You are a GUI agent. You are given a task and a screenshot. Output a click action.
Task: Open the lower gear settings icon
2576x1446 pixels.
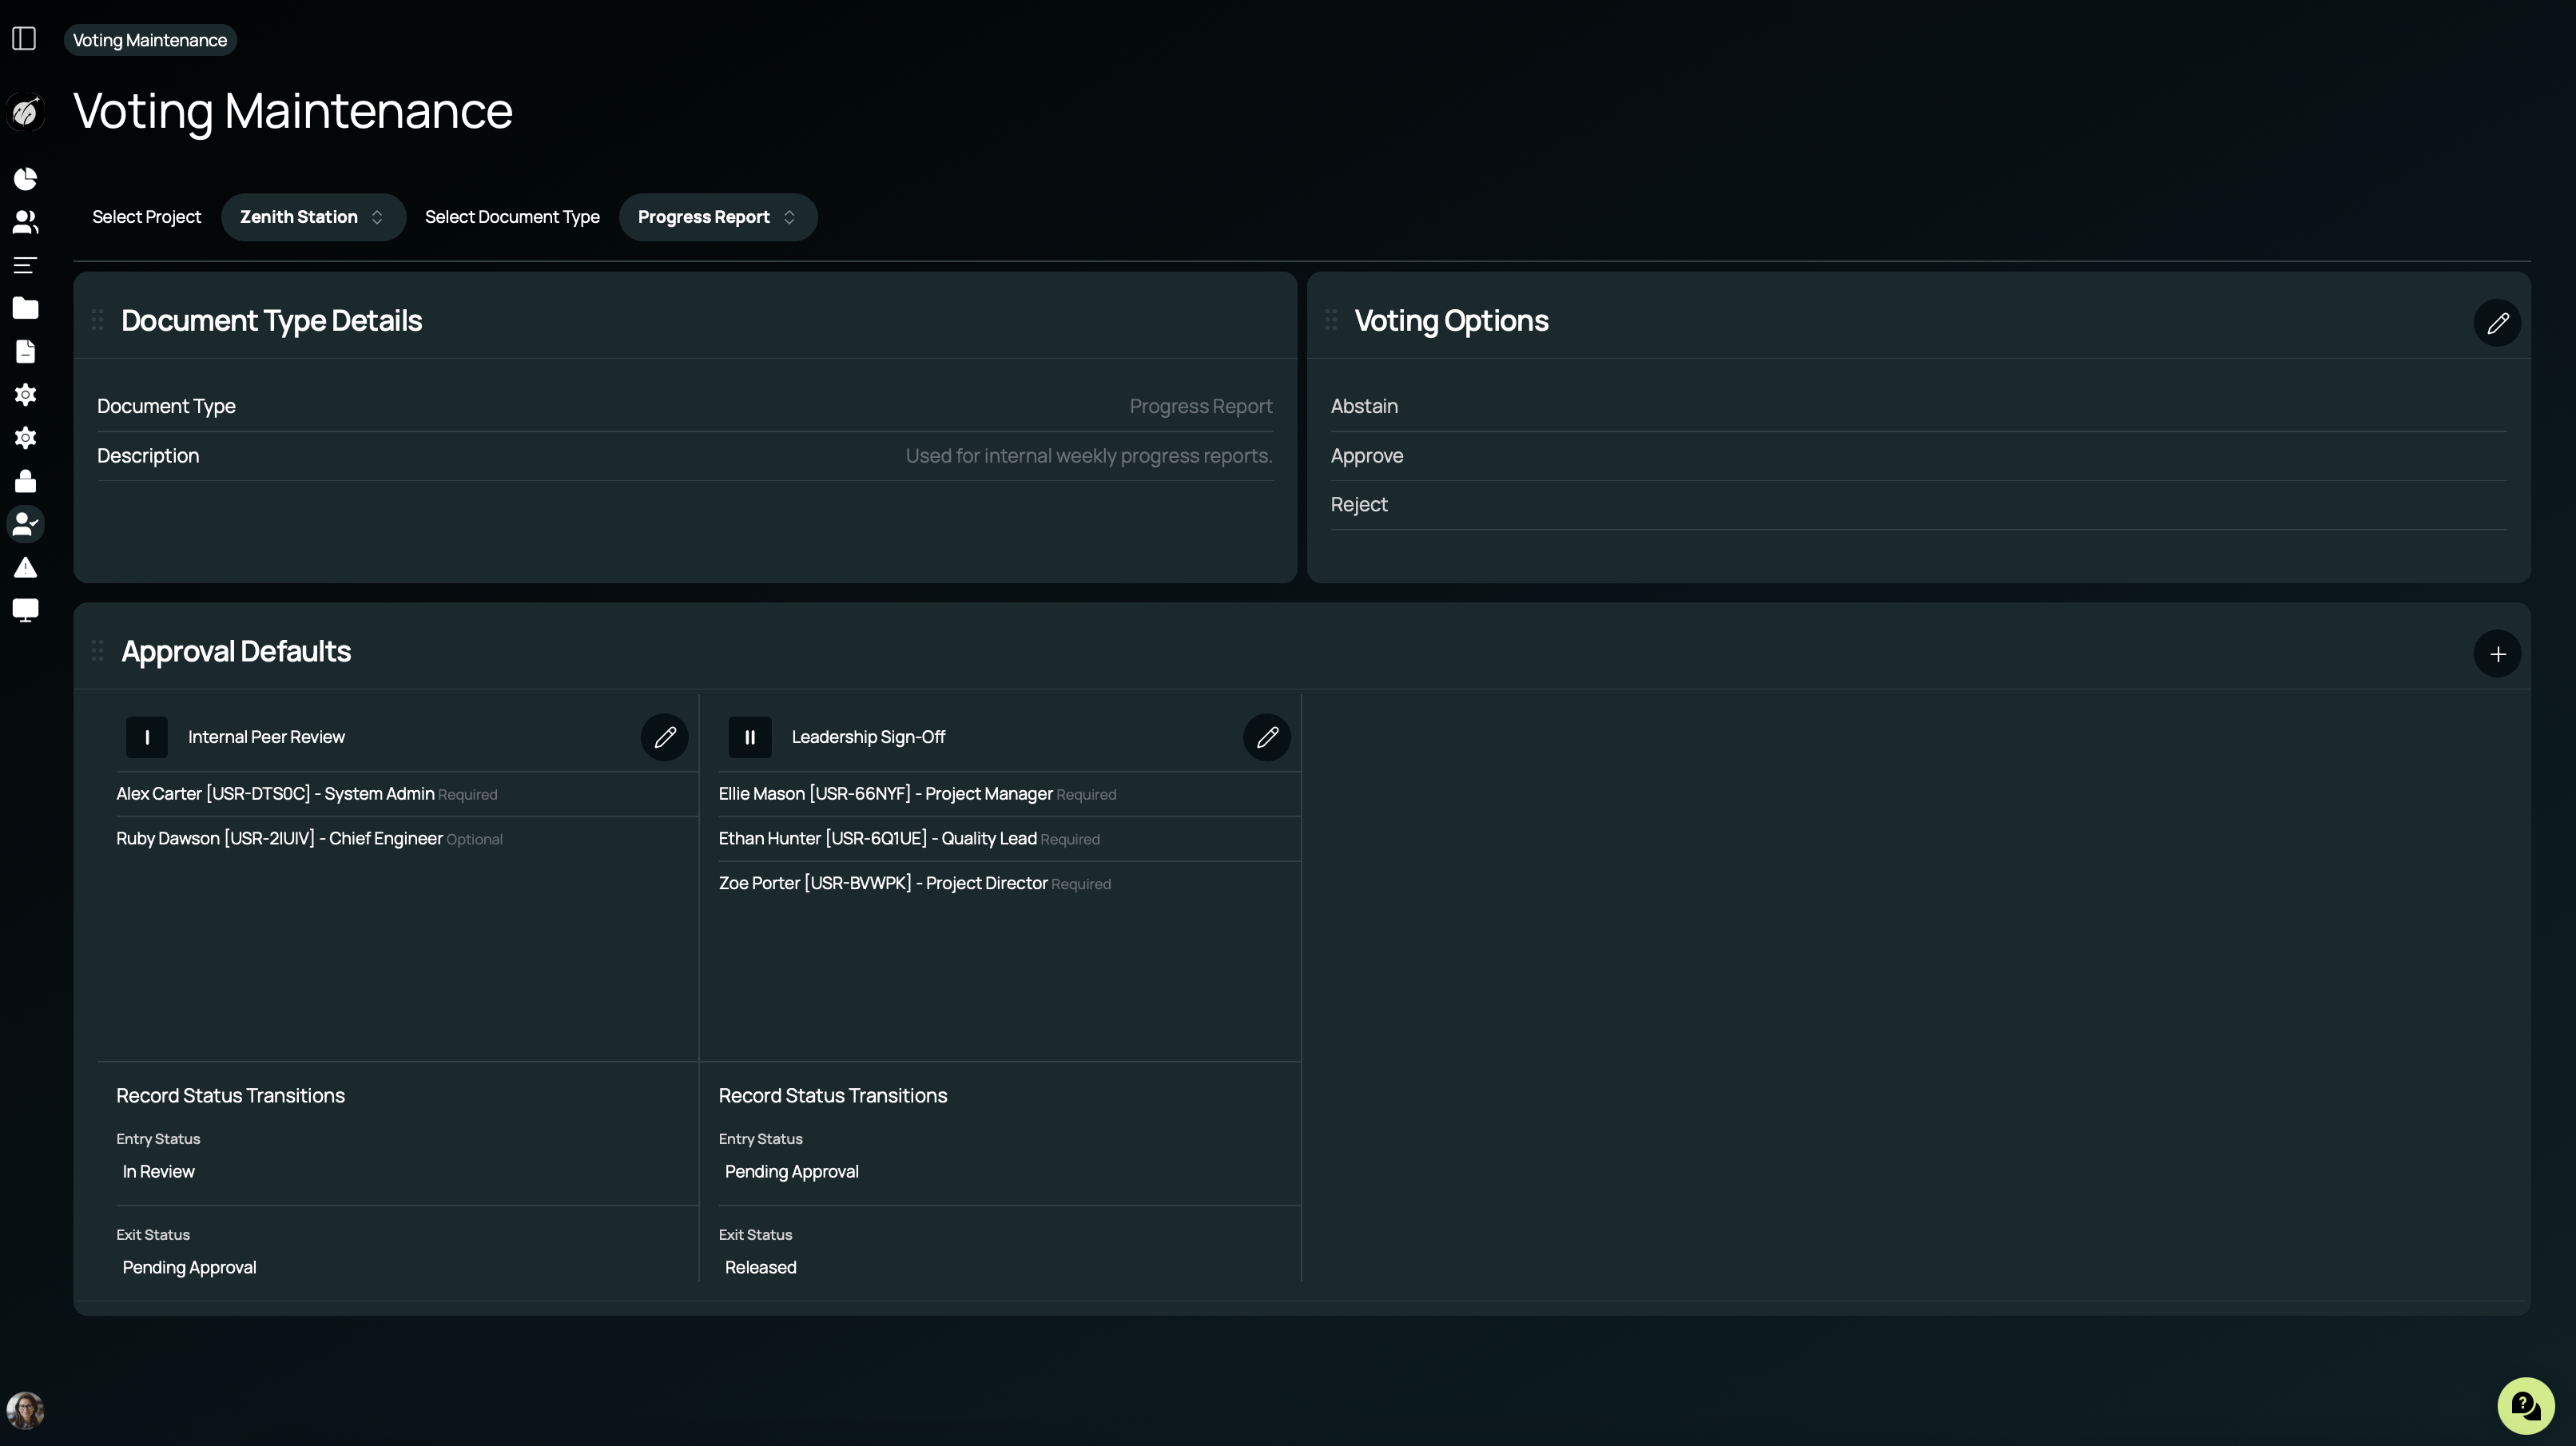click(x=25, y=437)
